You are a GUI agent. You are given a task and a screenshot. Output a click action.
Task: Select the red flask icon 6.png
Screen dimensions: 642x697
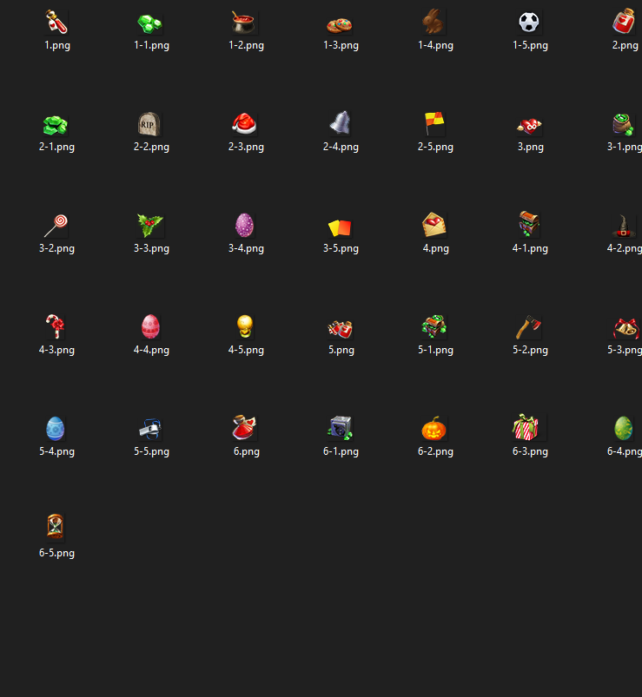pos(244,428)
